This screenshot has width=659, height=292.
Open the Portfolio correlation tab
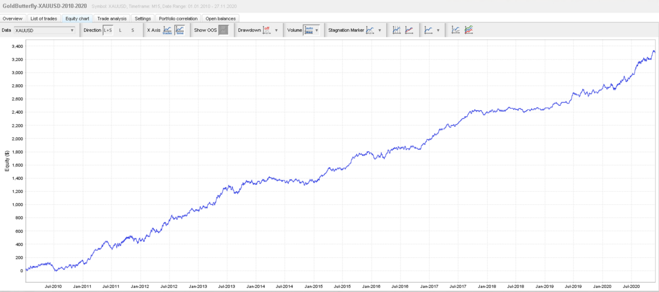click(x=178, y=18)
